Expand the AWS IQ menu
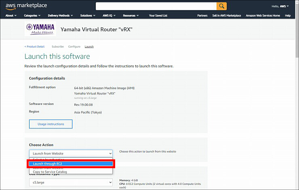 pyautogui.click(x=109, y=16)
